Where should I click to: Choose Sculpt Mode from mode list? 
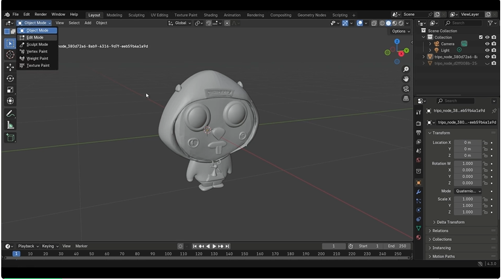[x=37, y=45]
